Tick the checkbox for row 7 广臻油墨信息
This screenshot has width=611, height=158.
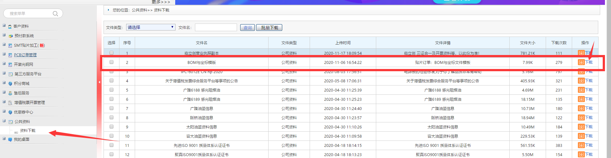tap(111, 108)
